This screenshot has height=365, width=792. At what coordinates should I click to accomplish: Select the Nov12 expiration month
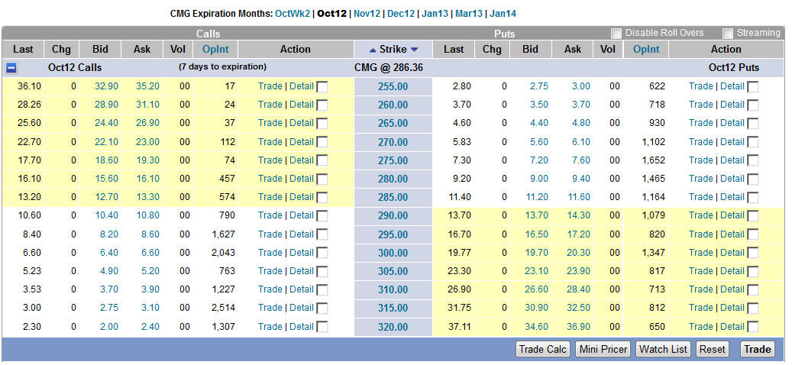click(x=367, y=14)
